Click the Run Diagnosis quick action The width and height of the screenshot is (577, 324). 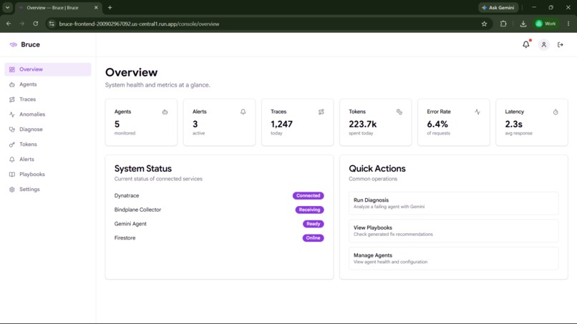pyautogui.click(x=453, y=203)
